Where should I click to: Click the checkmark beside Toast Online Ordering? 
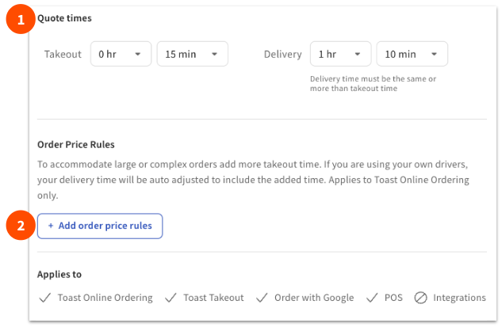(x=44, y=298)
